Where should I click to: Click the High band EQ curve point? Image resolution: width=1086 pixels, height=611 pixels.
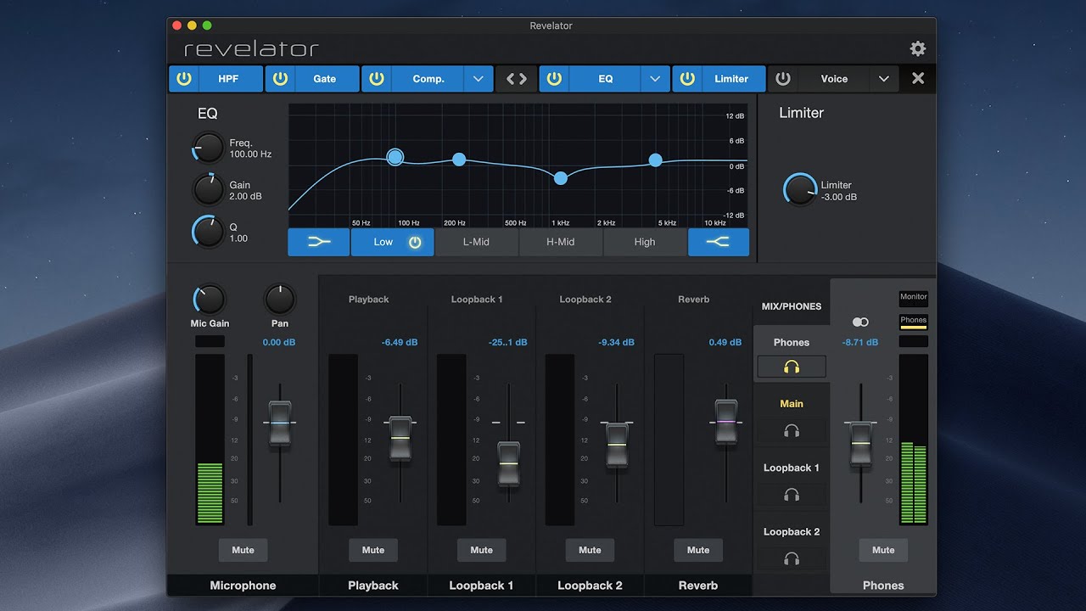pyautogui.click(x=655, y=160)
